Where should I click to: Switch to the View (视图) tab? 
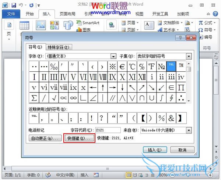point(139,14)
